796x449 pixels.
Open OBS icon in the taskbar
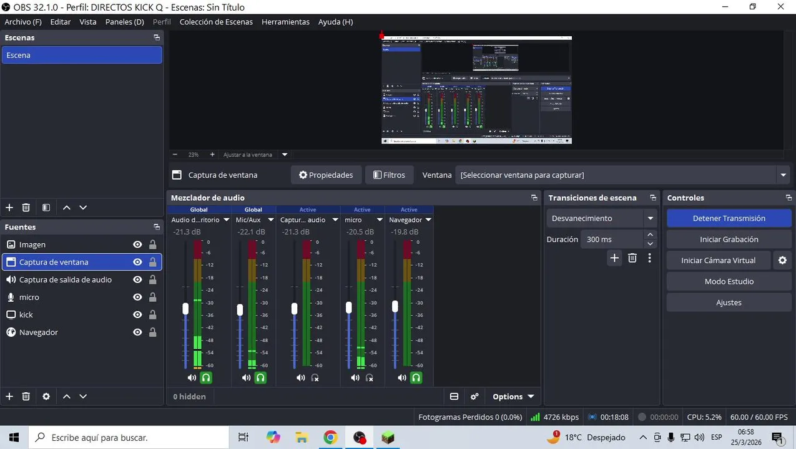pos(359,437)
